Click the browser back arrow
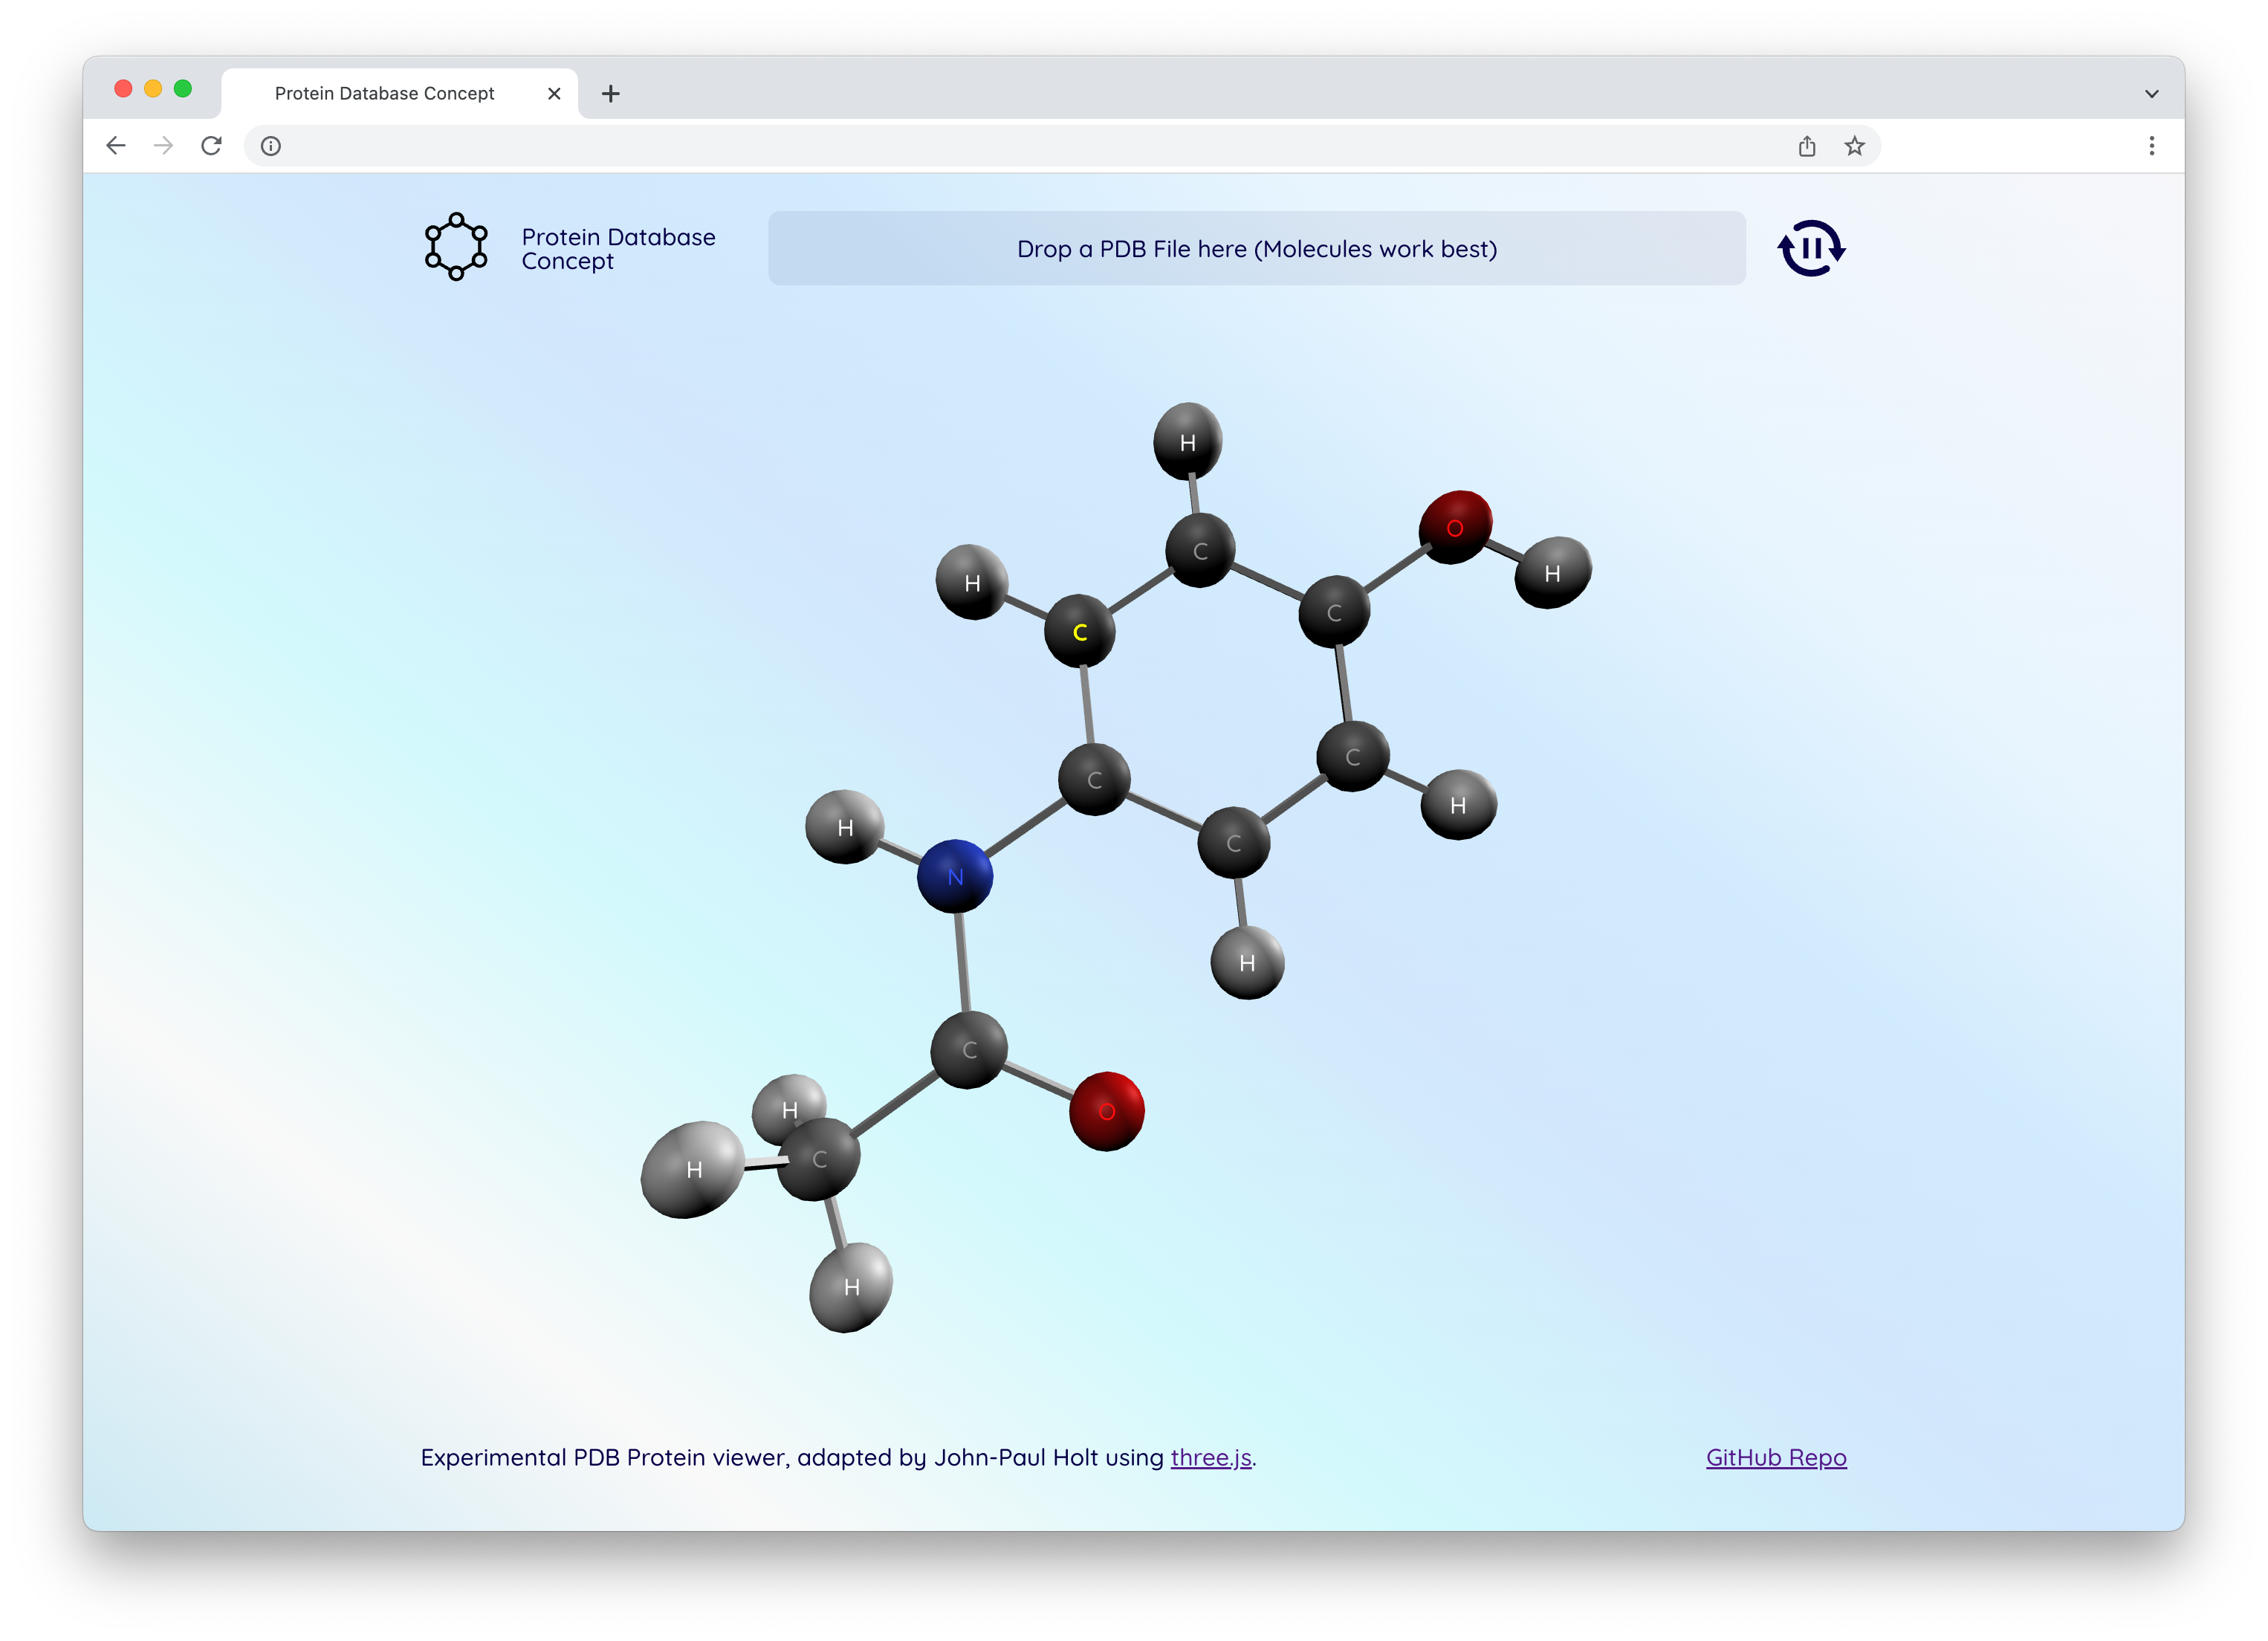The image size is (2268, 1641). pyautogui.click(x=116, y=146)
